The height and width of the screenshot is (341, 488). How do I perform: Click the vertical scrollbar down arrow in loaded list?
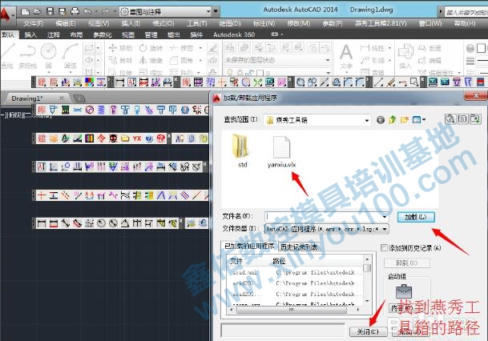367,301
